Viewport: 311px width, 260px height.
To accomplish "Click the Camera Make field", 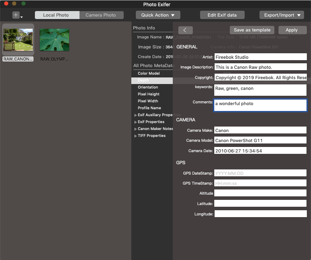I will (260, 130).
